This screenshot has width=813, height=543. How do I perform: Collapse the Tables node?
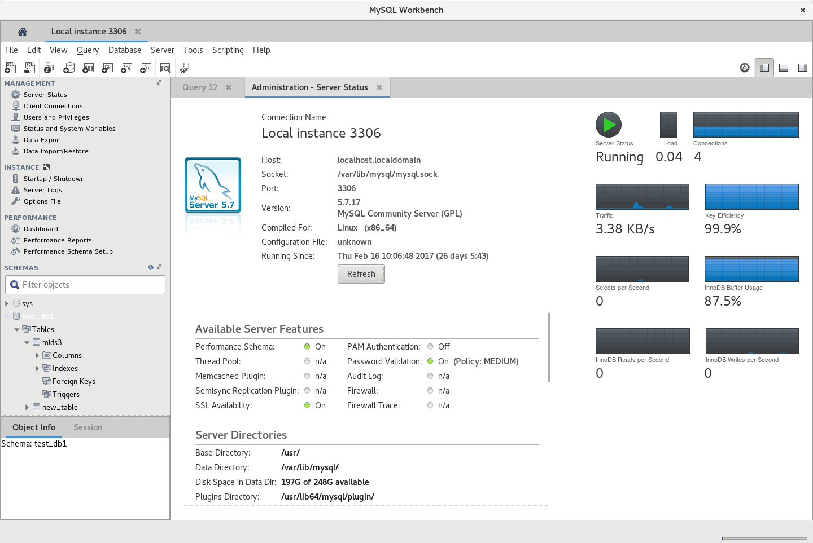coord(16,329)
